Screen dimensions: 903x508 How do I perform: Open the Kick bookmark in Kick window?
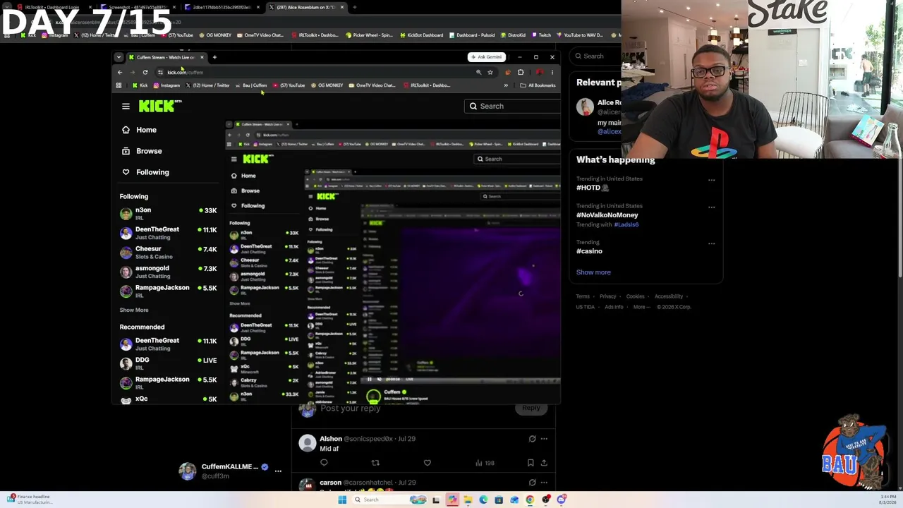tap(139, 85)
